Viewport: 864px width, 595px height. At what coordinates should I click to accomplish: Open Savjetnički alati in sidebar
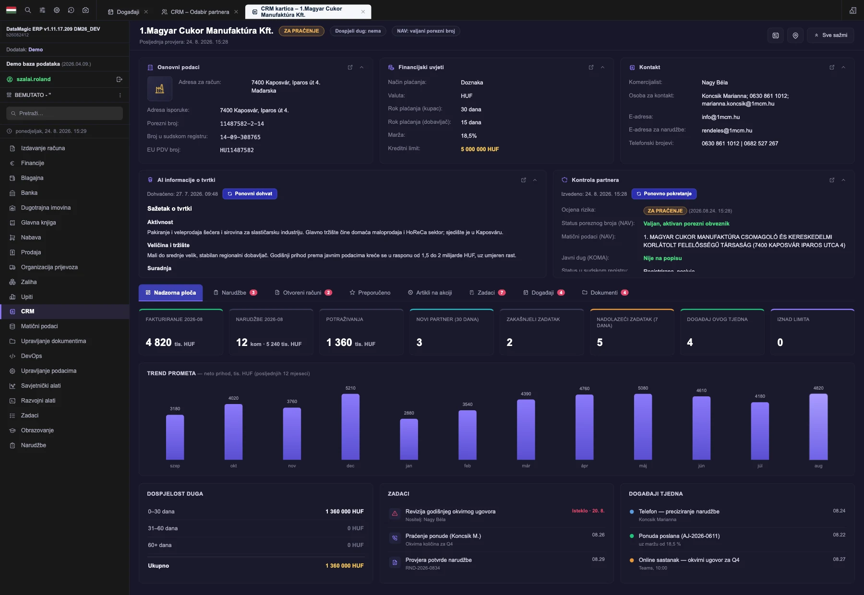(64, 386)
